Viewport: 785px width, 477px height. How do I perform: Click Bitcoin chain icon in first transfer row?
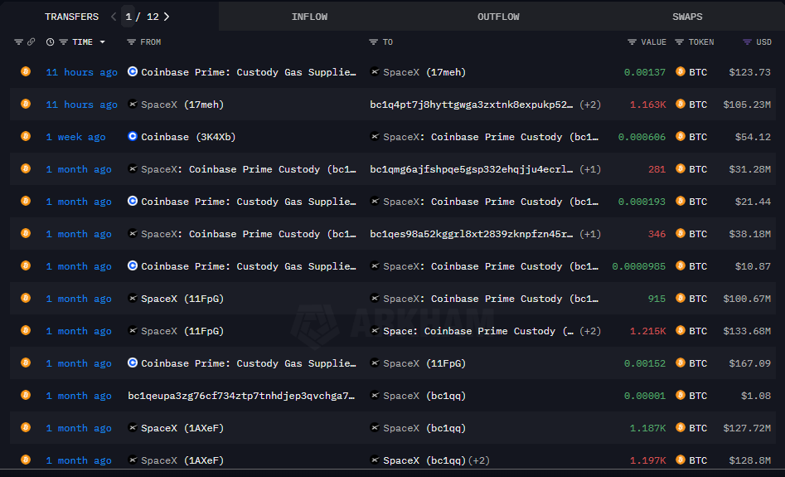[26, 72]
